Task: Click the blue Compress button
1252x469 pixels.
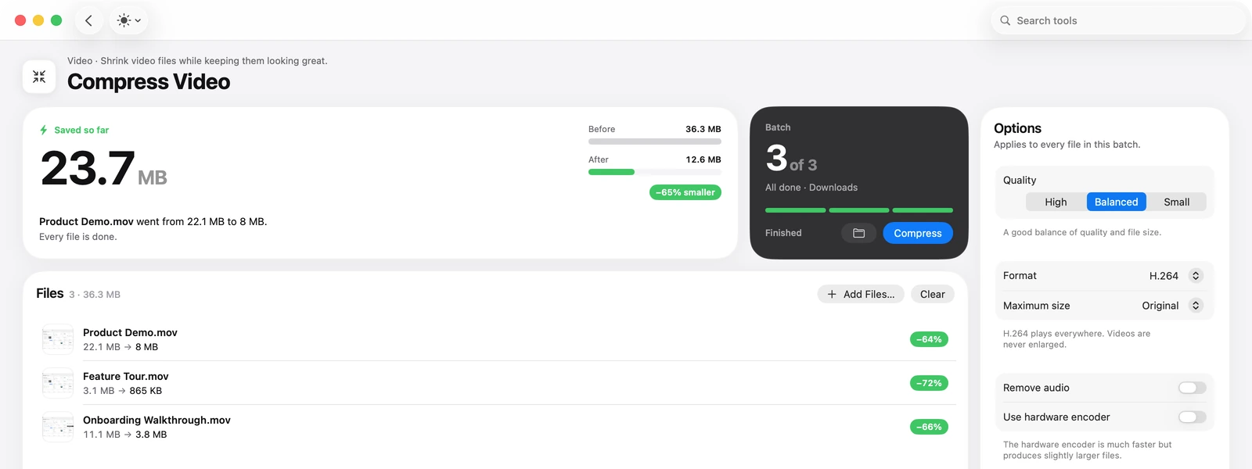Action: (918, 233)
